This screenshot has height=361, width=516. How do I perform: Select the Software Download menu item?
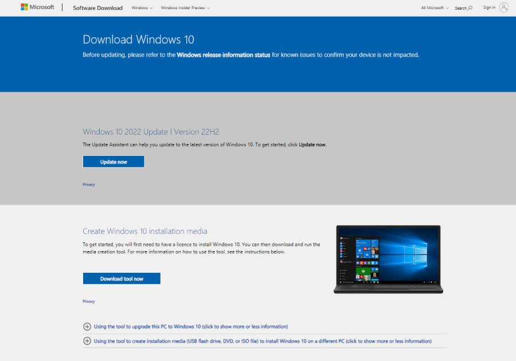[97, 8]
